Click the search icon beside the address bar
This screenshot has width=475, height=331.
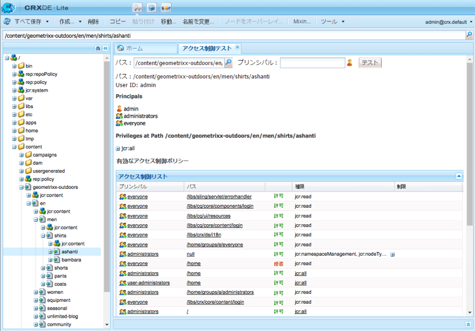point(469,35)
